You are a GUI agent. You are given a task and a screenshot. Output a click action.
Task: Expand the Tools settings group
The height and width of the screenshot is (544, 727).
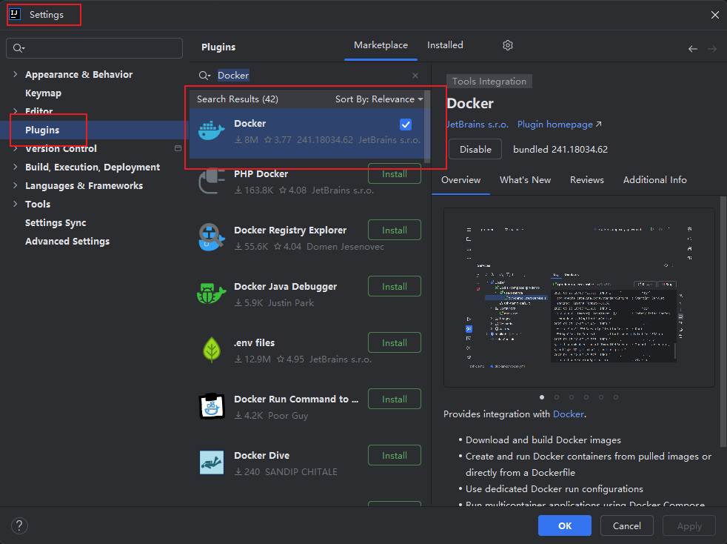point(16,204)
